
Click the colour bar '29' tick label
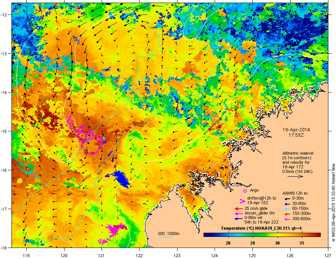[253, 243]
